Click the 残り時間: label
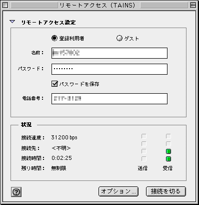This screenshot has width=199, height=205. pos(33,168)
